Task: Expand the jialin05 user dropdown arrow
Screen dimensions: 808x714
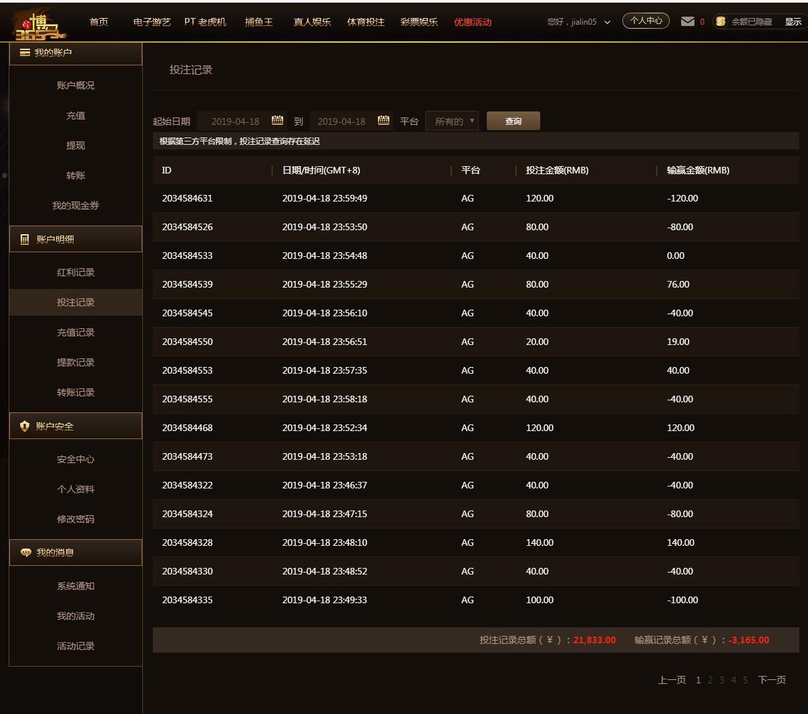Action: (607, 22)
